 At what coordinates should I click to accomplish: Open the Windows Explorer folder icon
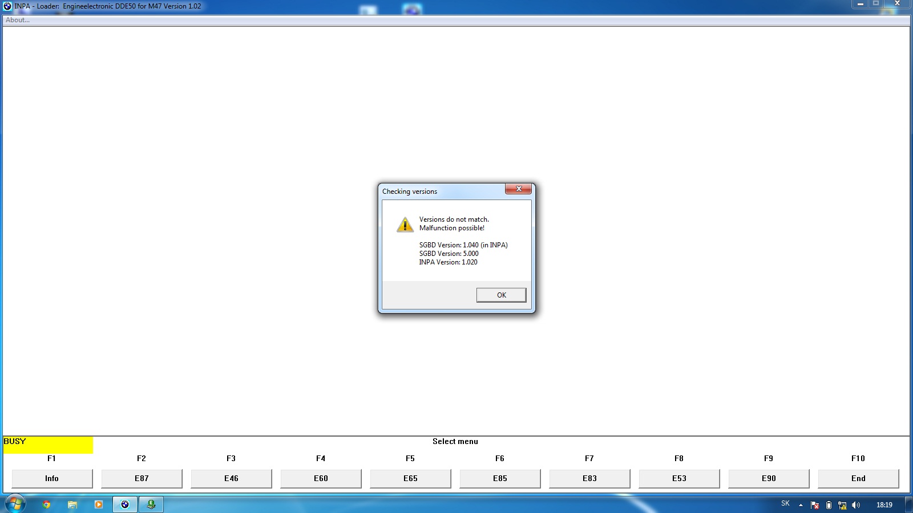click(72, 504)
